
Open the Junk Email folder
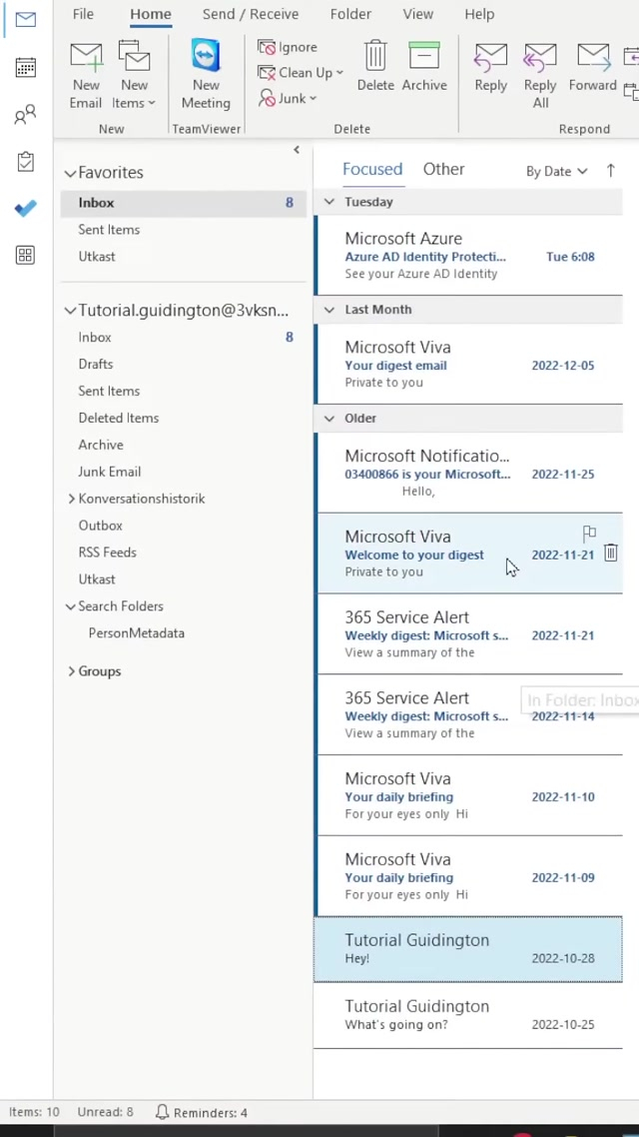pos(110,472)
